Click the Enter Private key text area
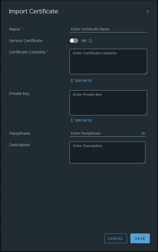The width and height of the screenshot is (158, 252). coord(108,103)
